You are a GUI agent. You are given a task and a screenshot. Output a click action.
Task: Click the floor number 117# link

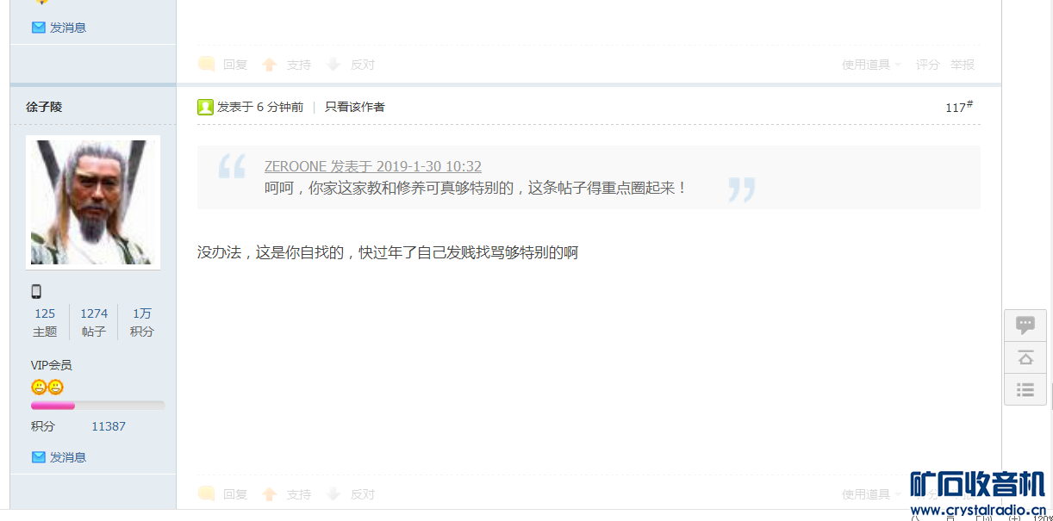pos(959,107)
